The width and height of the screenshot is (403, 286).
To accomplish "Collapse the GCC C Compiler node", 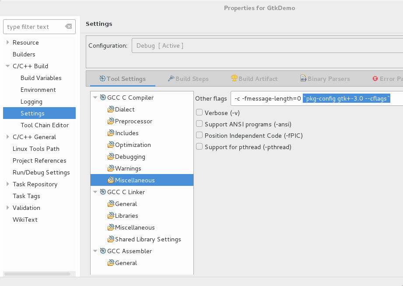I will click(95, 98).
